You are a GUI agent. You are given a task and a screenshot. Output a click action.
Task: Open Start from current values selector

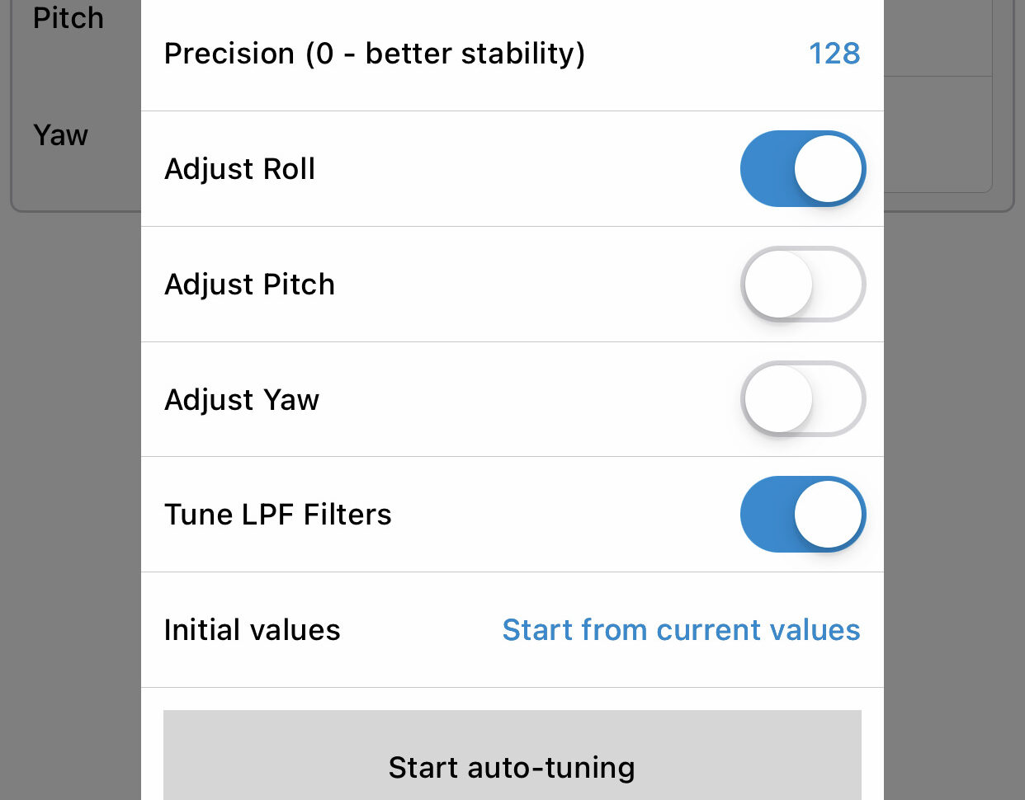click(681, 630)
